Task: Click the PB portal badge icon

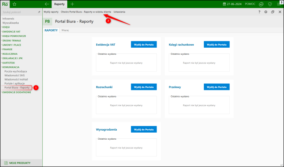Action: (47, 21)
